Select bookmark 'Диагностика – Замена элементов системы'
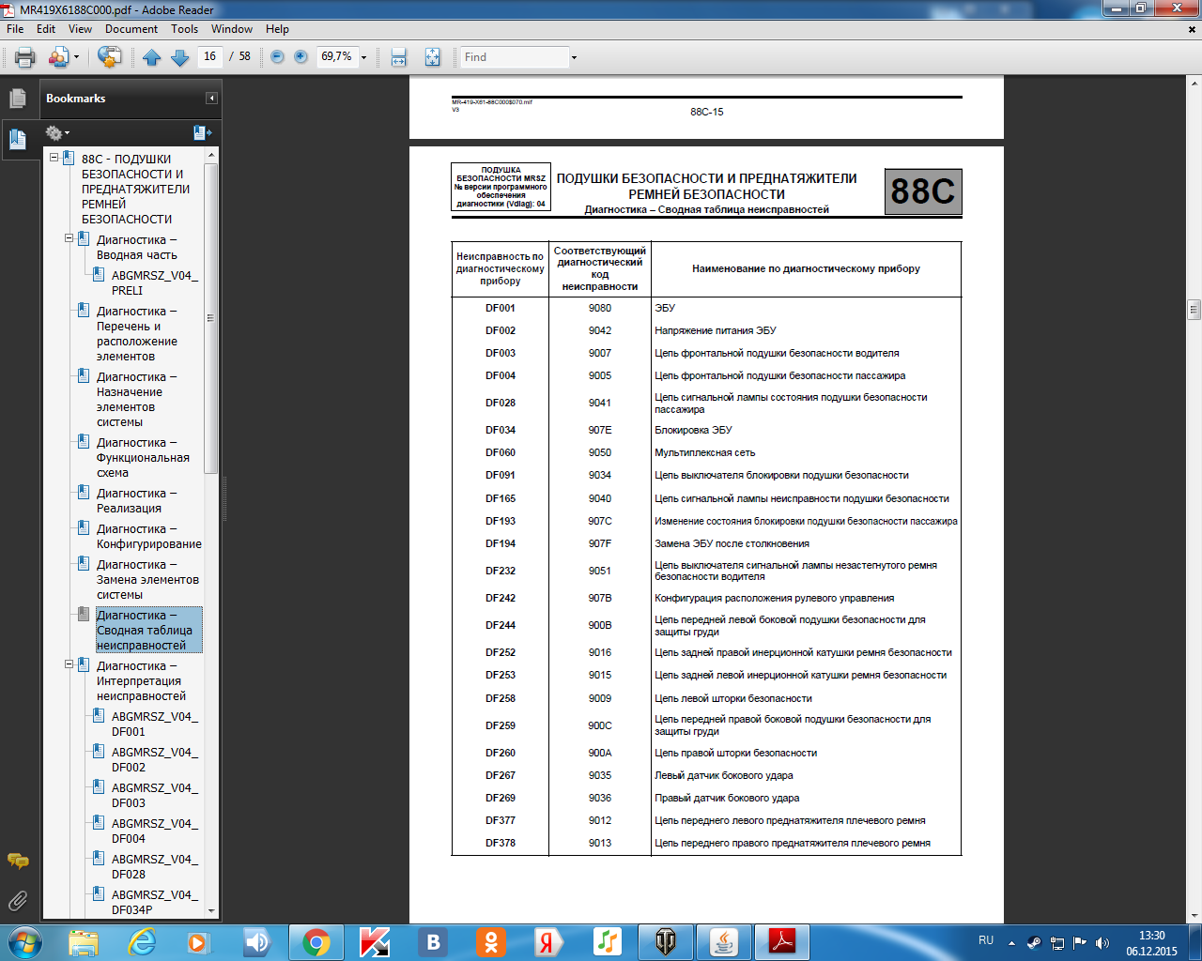 [x=147, y=580]
